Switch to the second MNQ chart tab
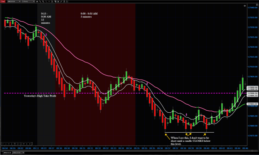The height and width of the screenshot is (155, 259). tap(17, 153)
